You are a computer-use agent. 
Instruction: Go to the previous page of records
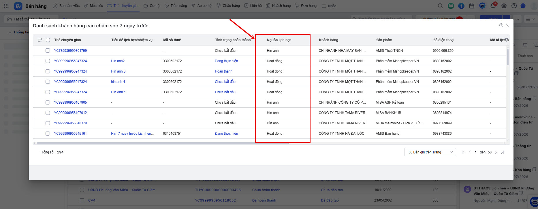tap(470, 152)
